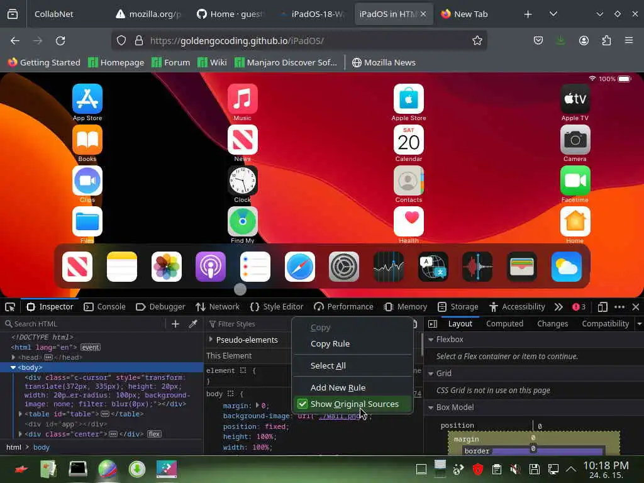
Task: Switch to the Console tab
Action: coord(104,307)
